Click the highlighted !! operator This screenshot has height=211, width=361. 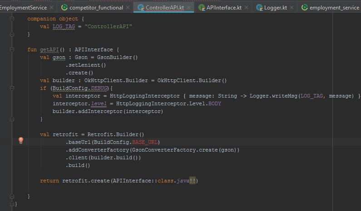point(193,181)
